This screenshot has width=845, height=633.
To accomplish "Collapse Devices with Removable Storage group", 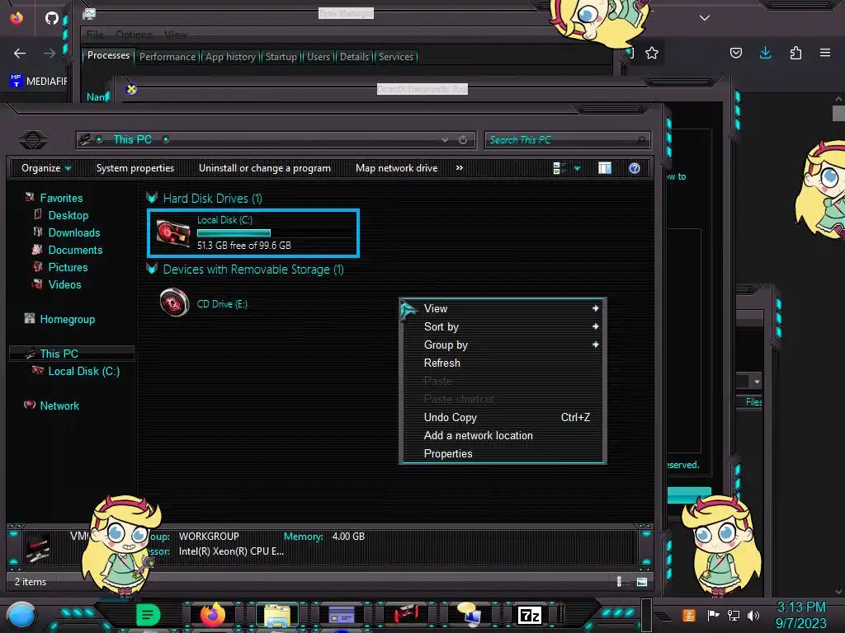I will (x=152, y=270).
